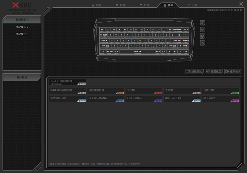Select the Space bar on keyboard diagram
Screen dimensions: 247x173
(137, 52)
